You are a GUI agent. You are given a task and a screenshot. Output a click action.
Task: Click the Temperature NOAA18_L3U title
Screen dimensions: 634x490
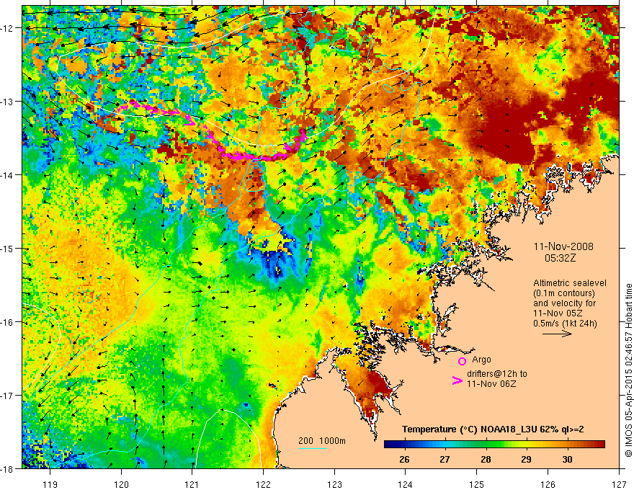(493, 429)
